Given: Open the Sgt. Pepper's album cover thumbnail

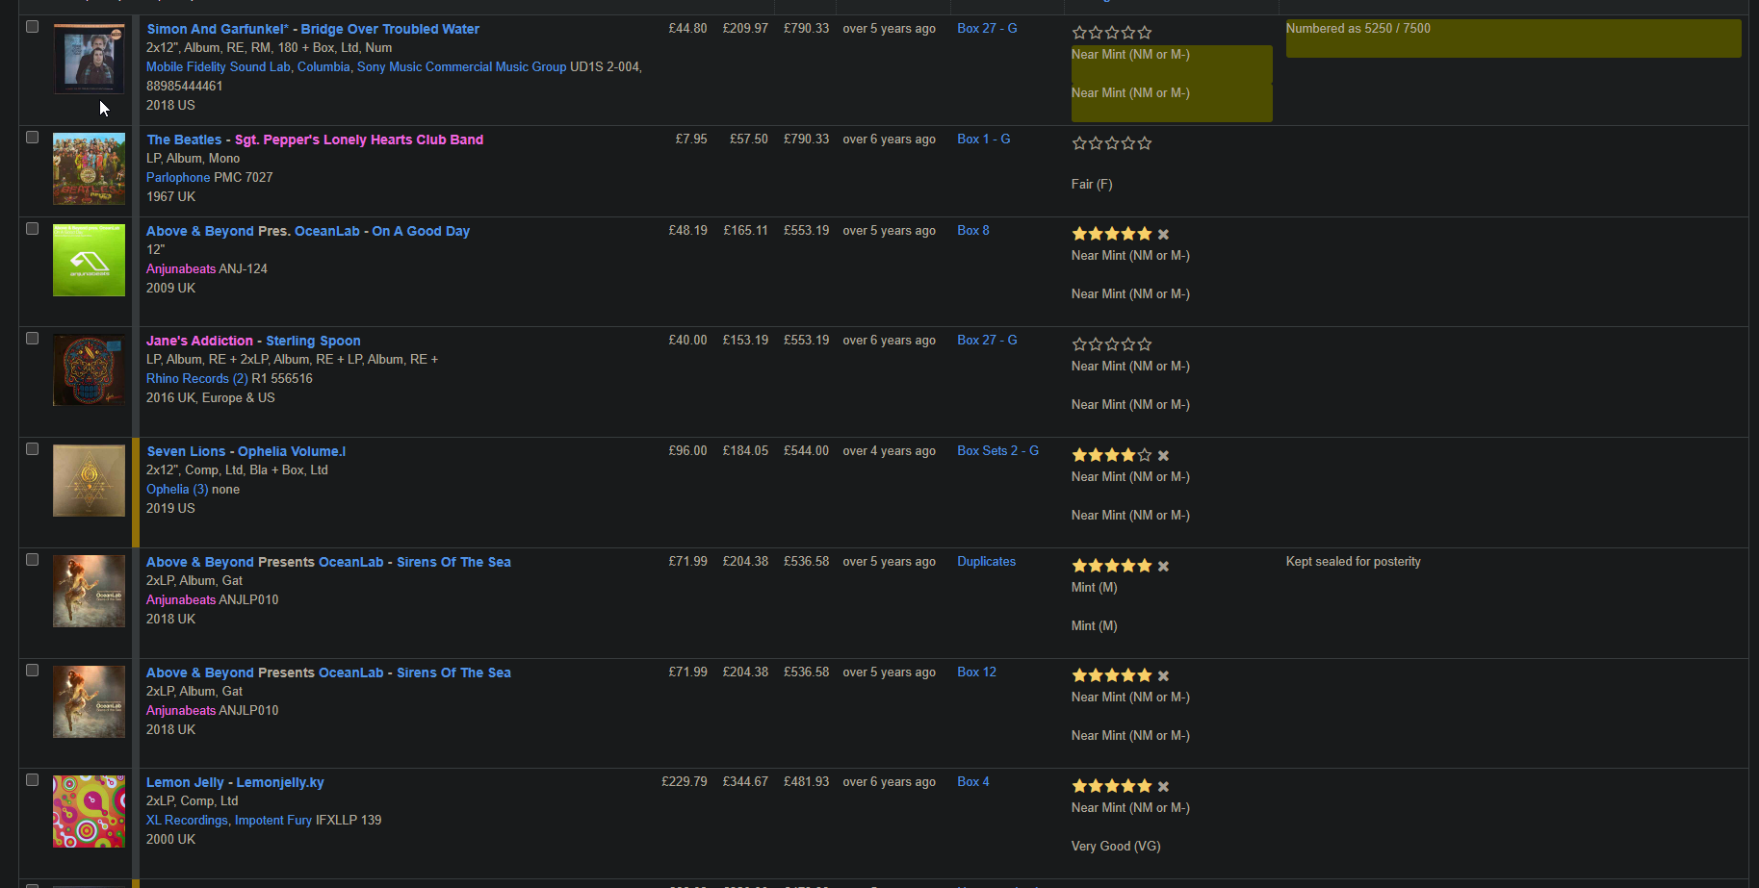Looking at the screenshot, I should (x=89, y=168).
